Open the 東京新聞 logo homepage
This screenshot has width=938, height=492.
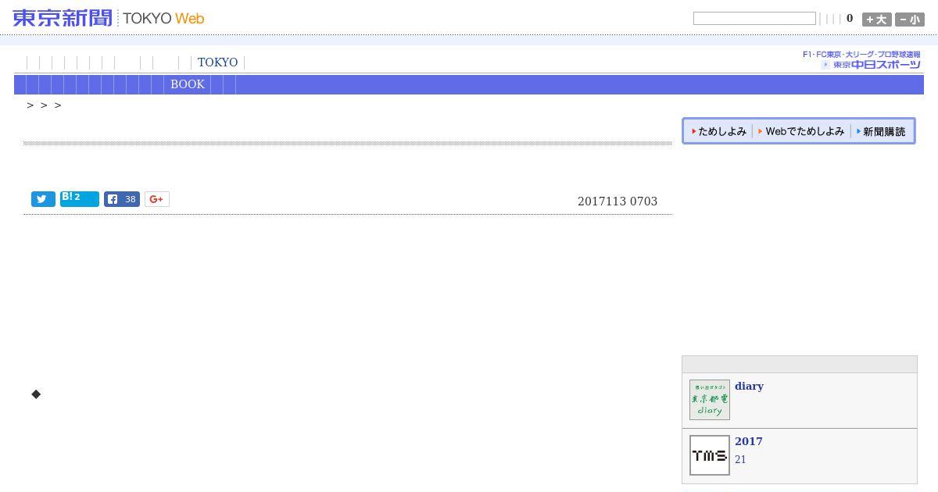click(63, 18)
